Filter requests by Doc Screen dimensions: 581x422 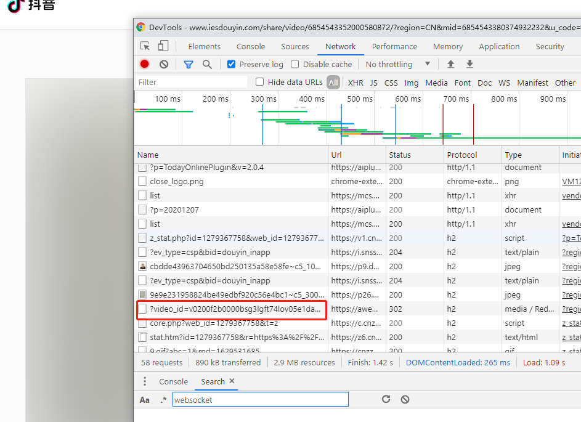(485, 83)
